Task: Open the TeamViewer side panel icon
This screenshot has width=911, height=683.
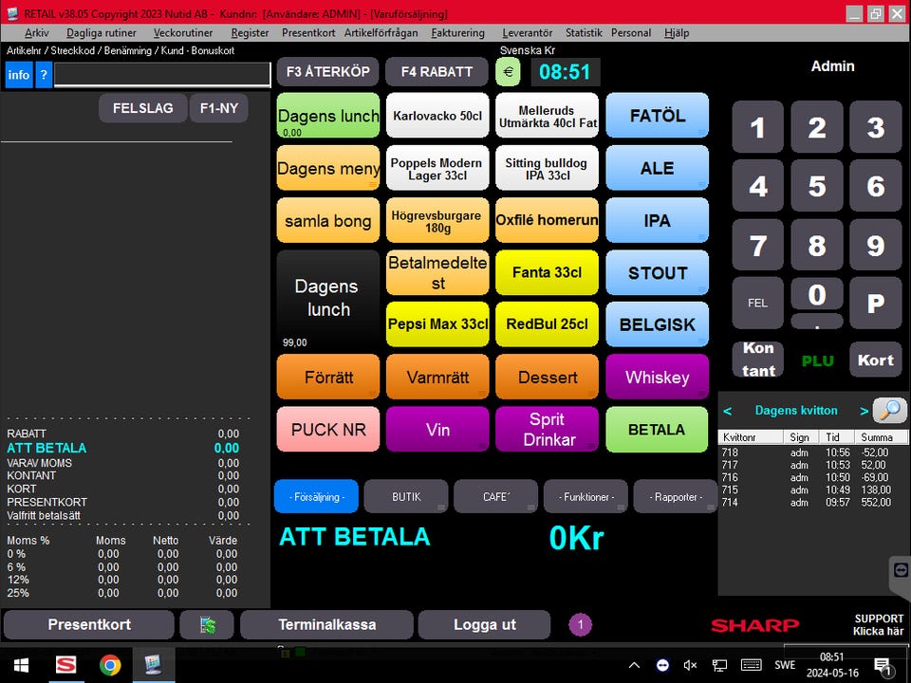Action: tap(901, 570)
